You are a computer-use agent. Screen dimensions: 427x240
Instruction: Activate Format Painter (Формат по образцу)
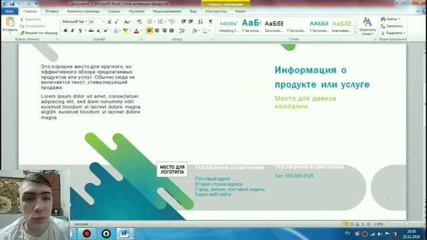click(x=39, y=33)
